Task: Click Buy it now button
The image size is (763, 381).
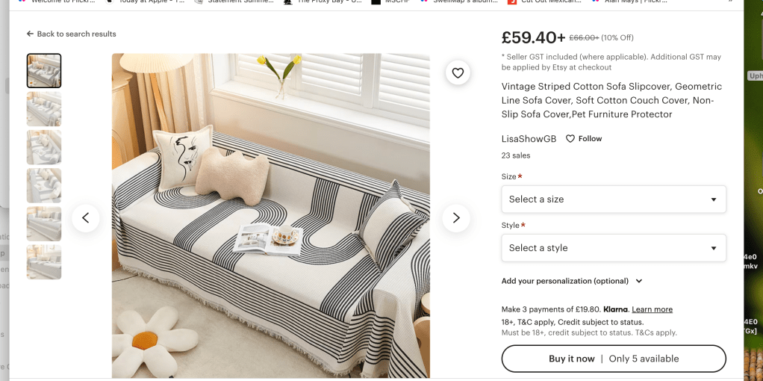Action: pyautogui.click(x=614, y=359)
